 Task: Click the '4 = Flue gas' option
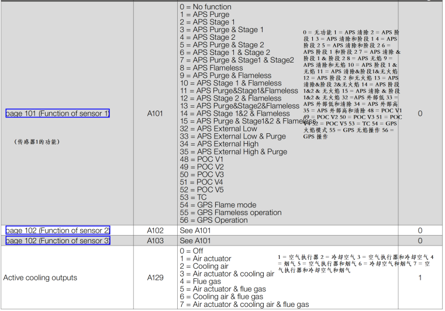[x=202, y=281]
